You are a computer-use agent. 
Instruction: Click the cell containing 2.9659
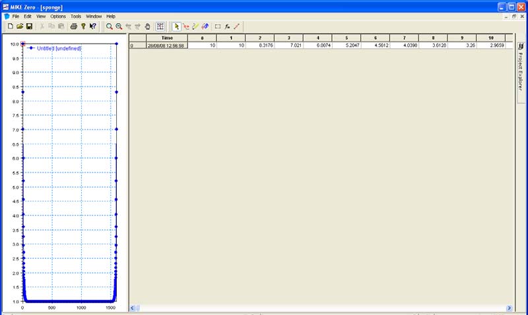[x=491, y=45]
